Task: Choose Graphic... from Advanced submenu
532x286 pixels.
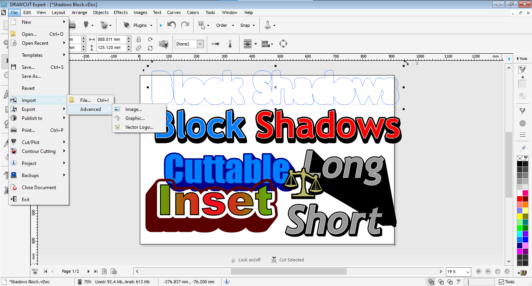Action: click(x=139, y=118)
